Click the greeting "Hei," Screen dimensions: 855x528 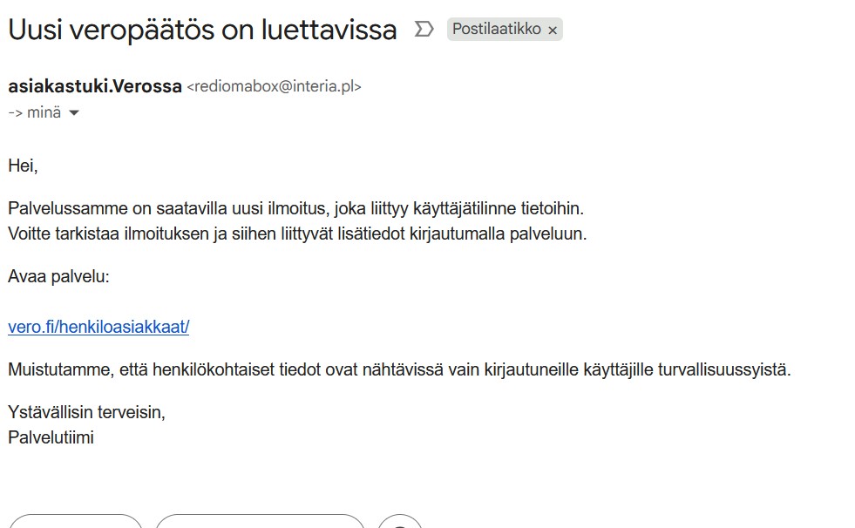pos(24,165)
